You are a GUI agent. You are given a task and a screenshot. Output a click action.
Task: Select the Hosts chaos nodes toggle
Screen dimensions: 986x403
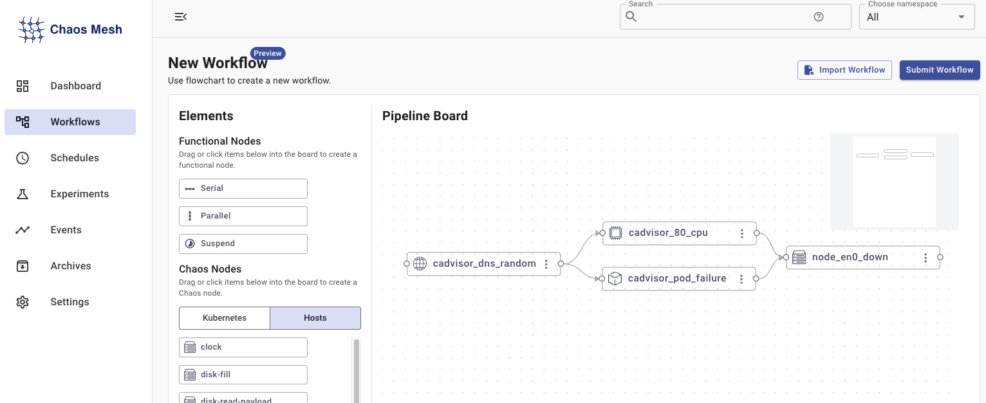pos(315,318)
